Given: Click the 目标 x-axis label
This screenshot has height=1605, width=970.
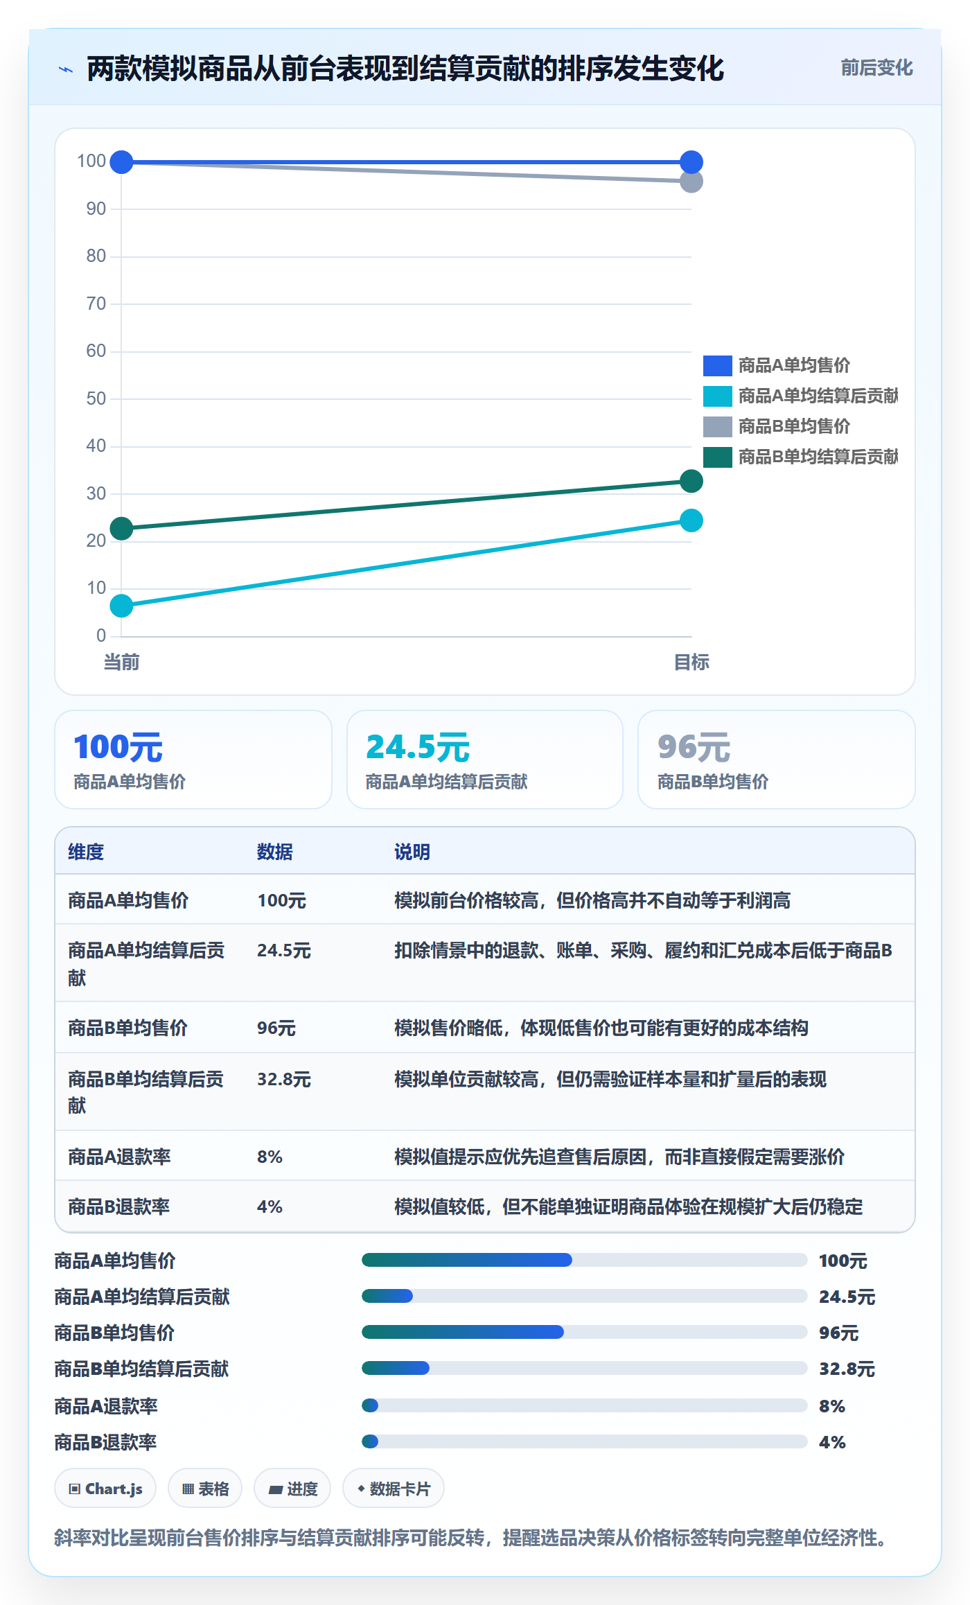Looking at the screenshot, I should click(691, 663).
